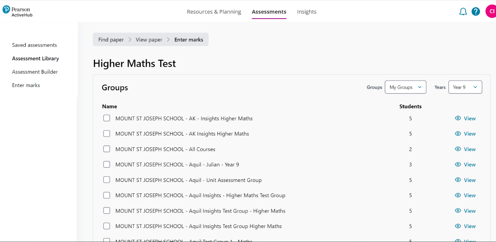Check the Aquil - Unit Assessment Group box
This screenshot has height=242, width=496.
coord(107,180)
